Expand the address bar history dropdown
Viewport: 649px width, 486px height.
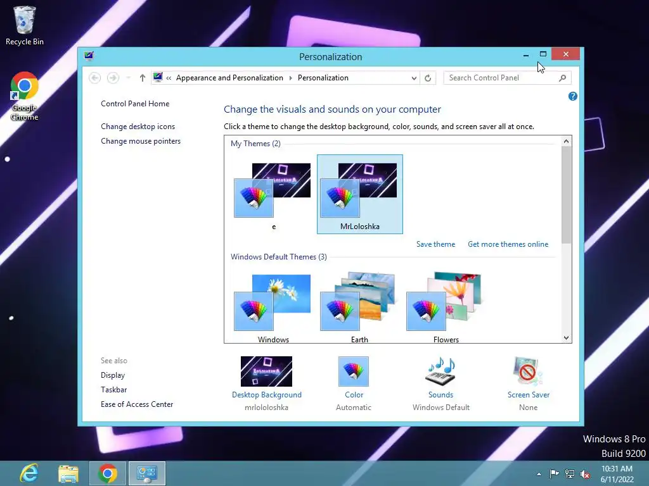click(414, 78)
